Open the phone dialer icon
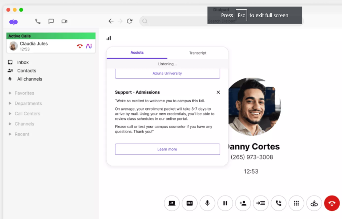The image size is (342, 219). pos(38,21)
